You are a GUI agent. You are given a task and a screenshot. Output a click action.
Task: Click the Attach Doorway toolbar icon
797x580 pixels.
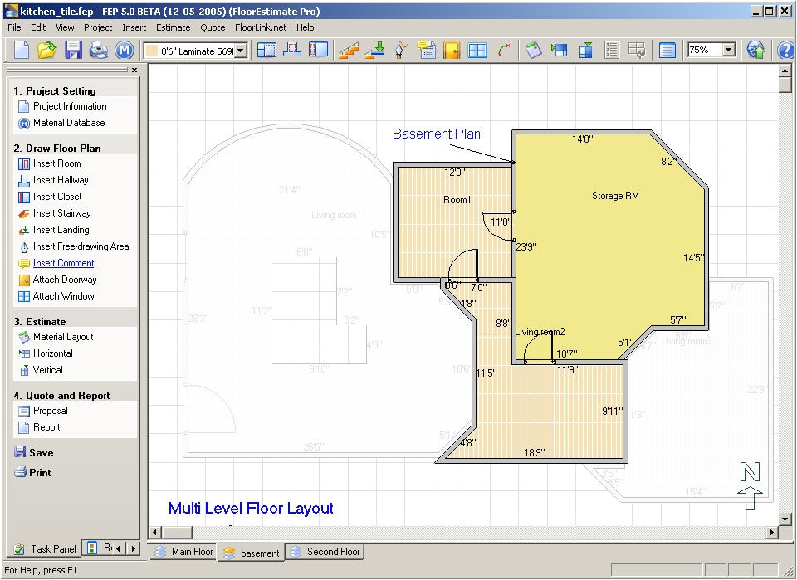451,51
